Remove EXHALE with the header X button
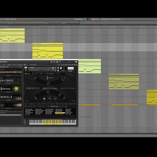This screenshot has width=157, height=157. click(x=75, y=67)
